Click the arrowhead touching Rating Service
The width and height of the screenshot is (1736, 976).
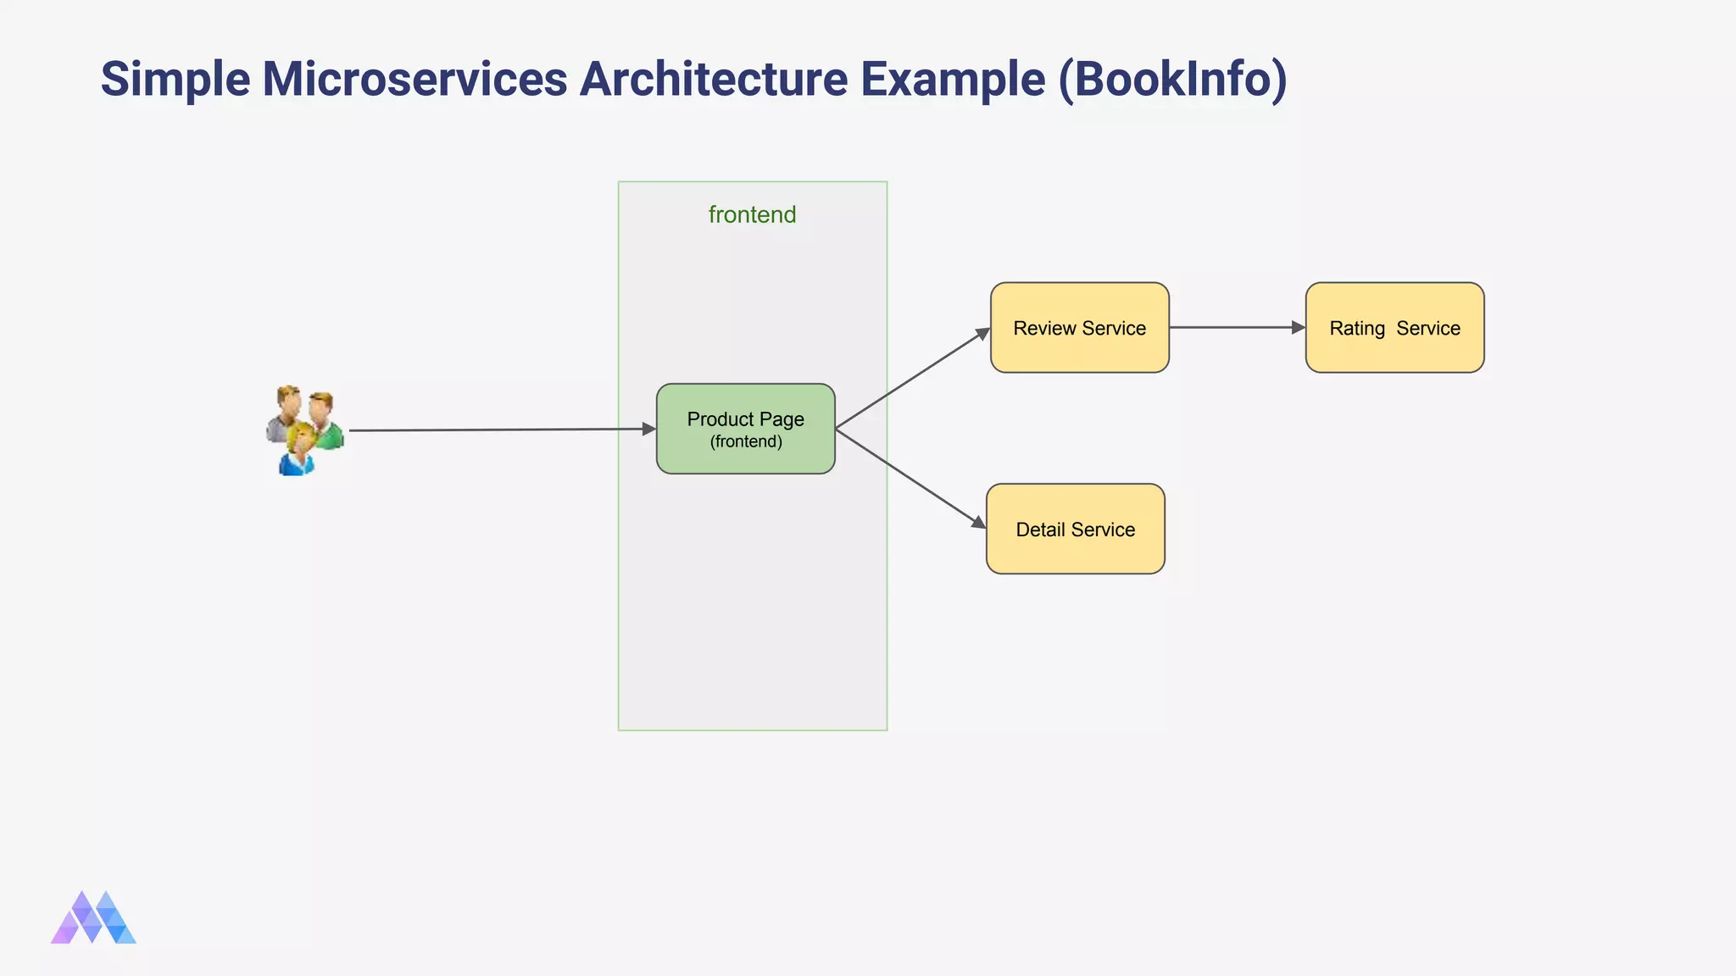click(1298, 327)
